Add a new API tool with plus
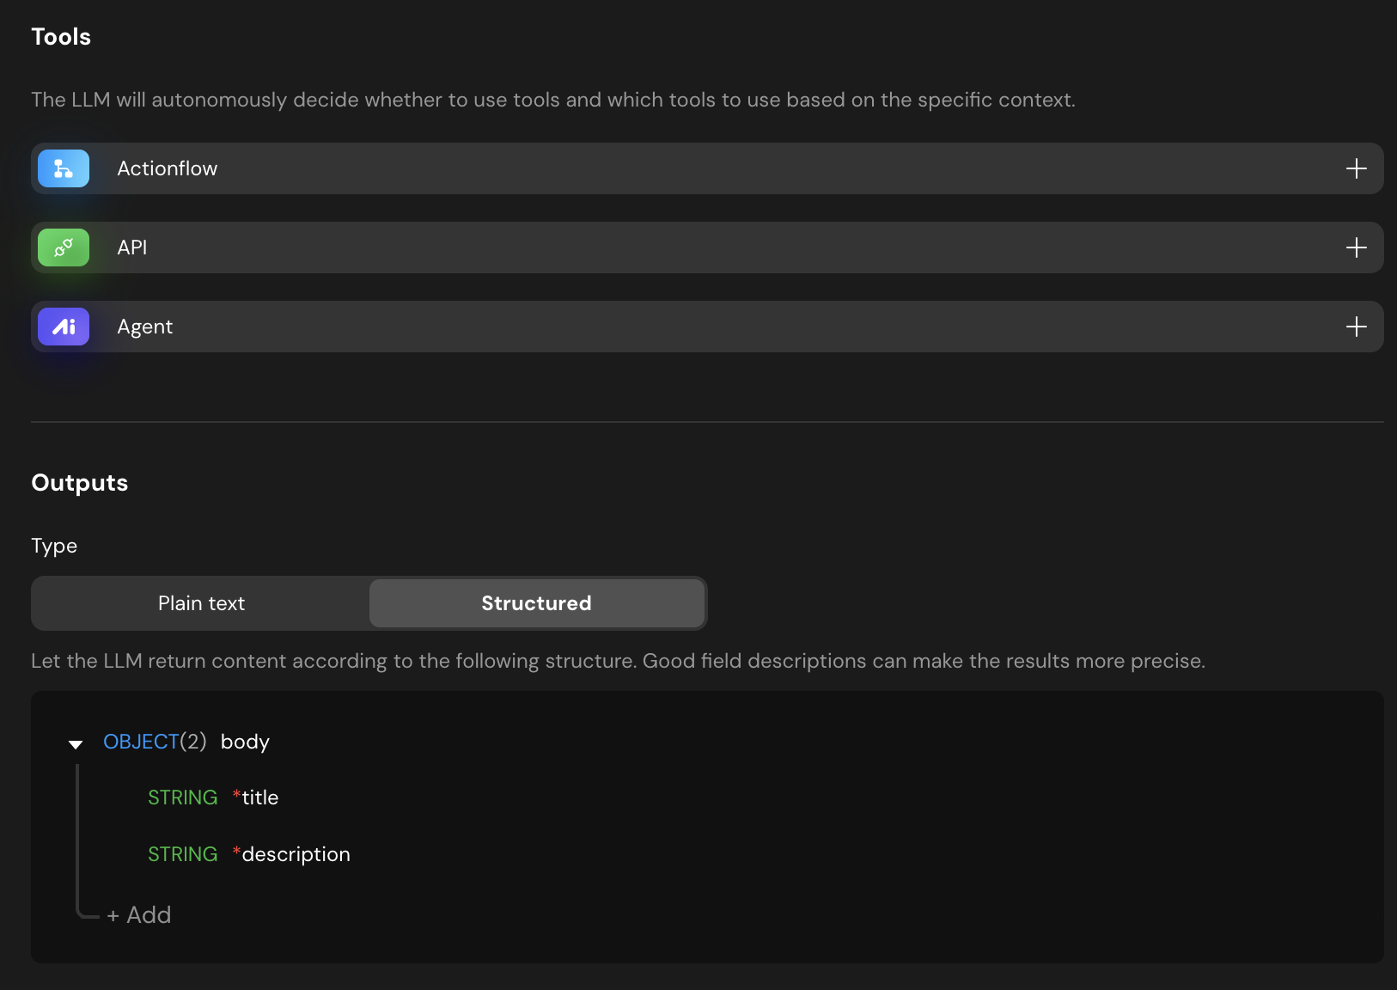The height and width of the screenshot is (990, 1397). pos(1356,247)
